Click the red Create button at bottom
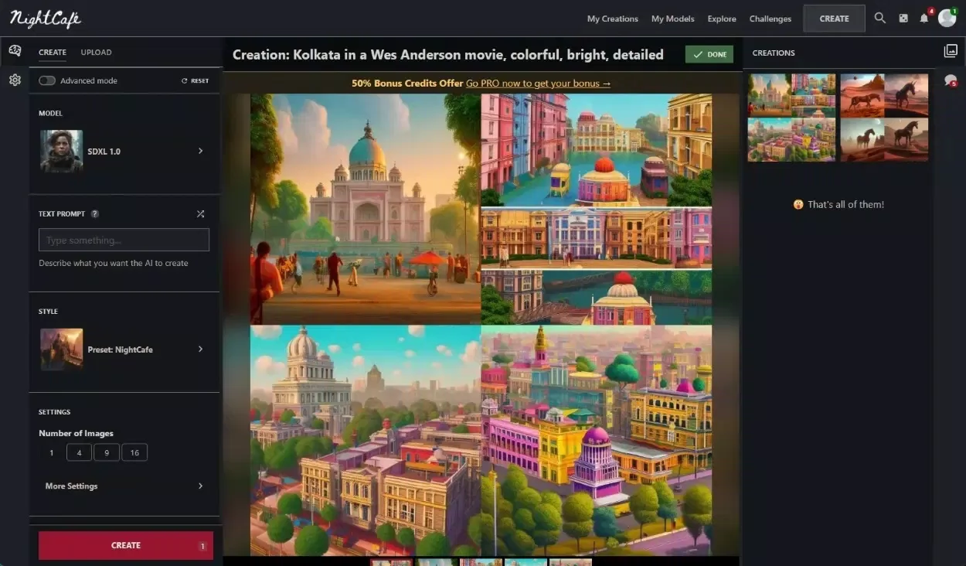Screen dimensions: 966x566 [x=125, y=545]
